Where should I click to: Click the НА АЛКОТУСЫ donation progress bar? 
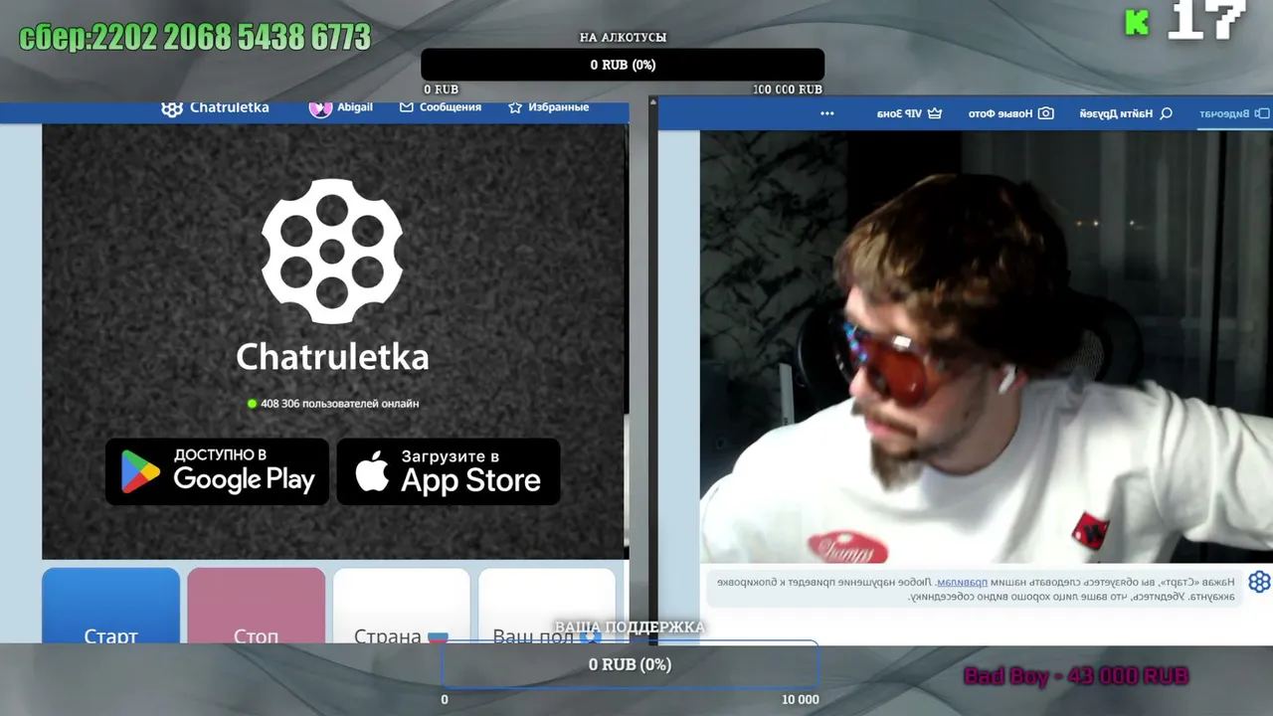pos(623,65)
